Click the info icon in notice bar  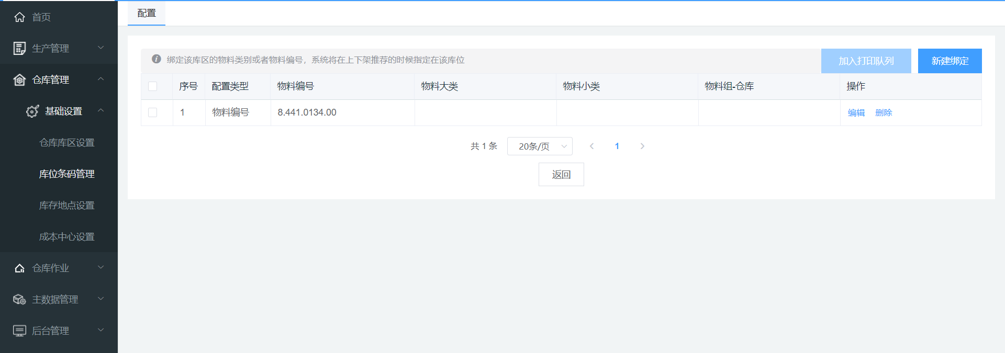(x=156, y=60)
